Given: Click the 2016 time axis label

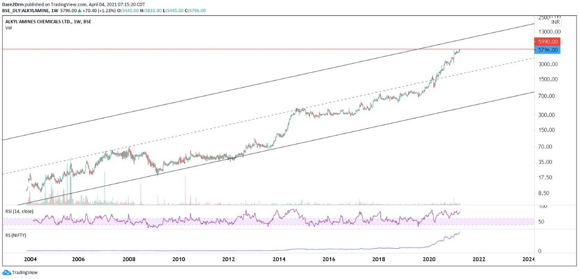Looking at the screenshot, I should click(x=329, y=259).
